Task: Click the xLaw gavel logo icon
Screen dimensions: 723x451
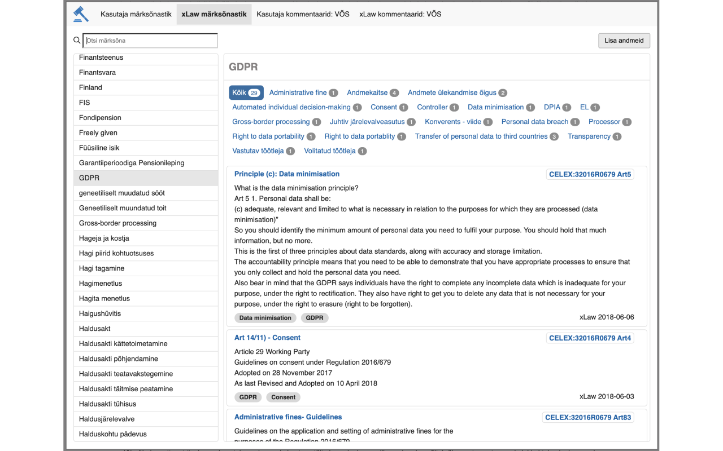Action: (x=81, y=14)
